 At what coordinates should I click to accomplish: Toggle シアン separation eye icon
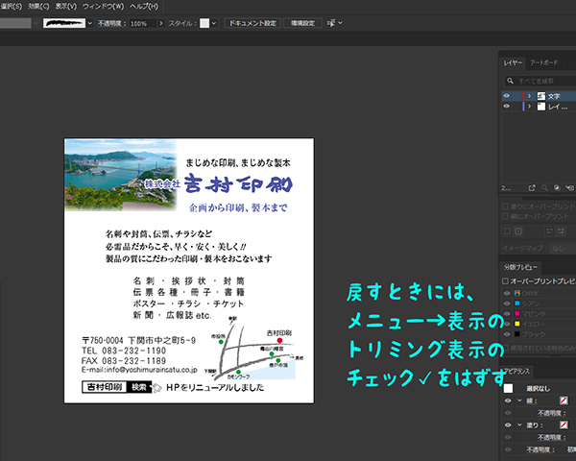[507, 303]
